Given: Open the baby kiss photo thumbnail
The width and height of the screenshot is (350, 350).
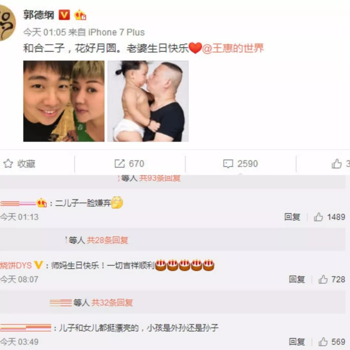Looking at the screenshot, I should 148,101.
